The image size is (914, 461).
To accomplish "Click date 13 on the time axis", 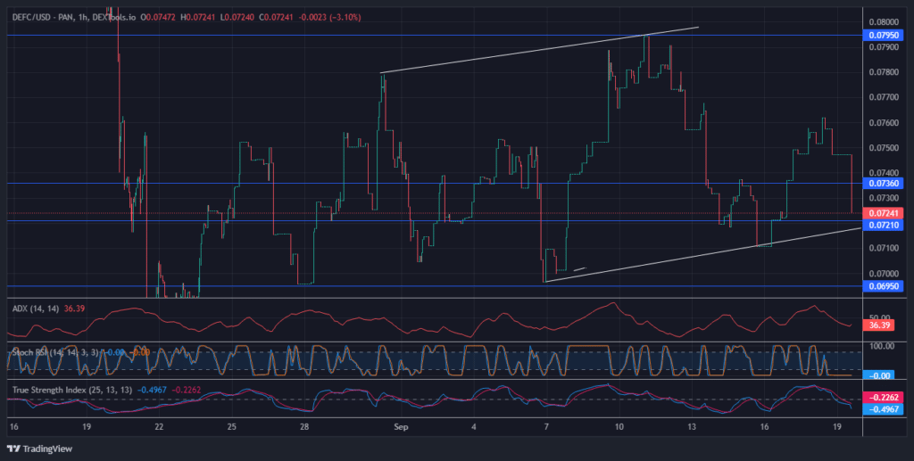I will 692,427.
